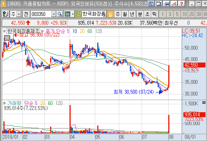The width and height of the screenshot is (207, 141).
Task: Click the magnifier stock search icon
Action: pos(60,14)
